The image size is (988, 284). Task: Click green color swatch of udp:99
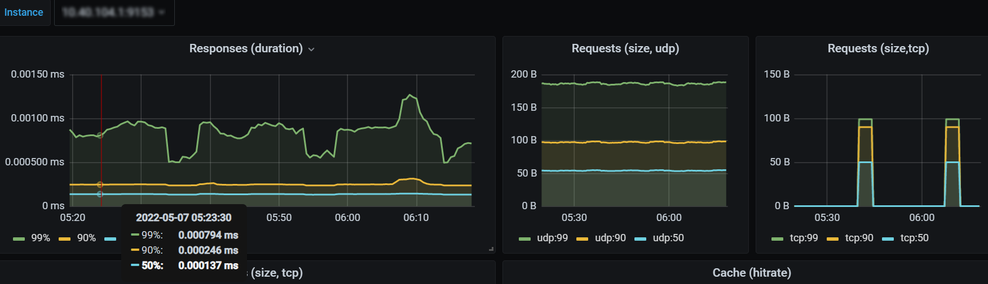point(524,239)
